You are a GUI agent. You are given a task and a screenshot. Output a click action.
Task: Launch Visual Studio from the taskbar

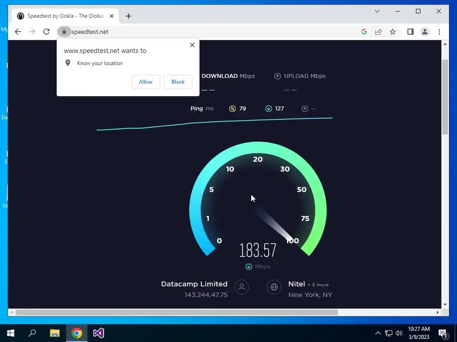99,333
